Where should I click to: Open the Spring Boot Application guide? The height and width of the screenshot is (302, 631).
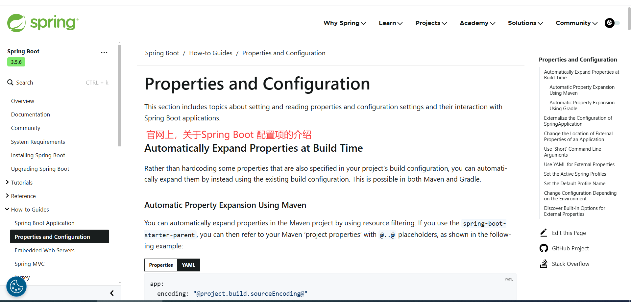[44, 223]
